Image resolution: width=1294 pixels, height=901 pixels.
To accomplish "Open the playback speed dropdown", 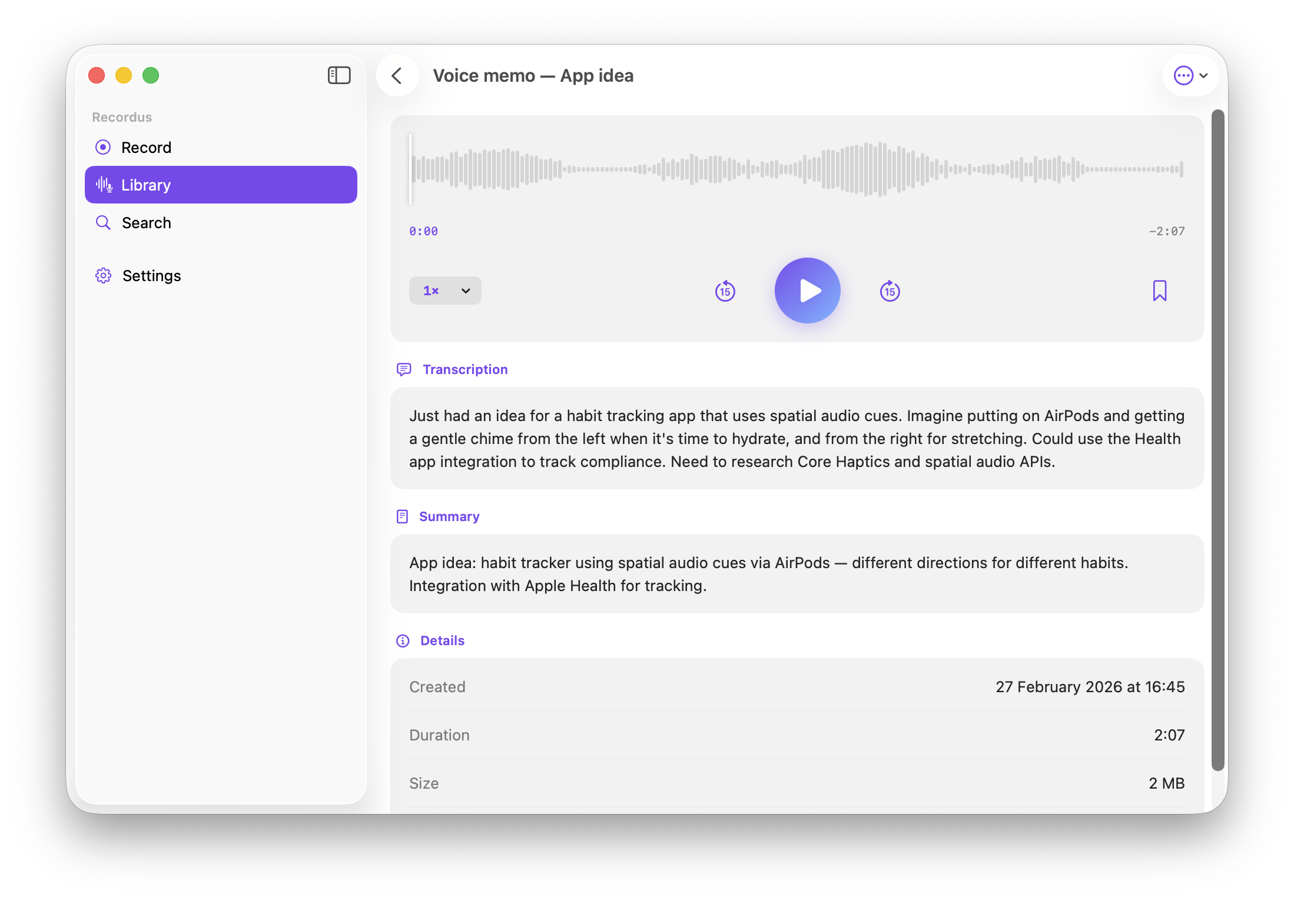I will 445,290.
